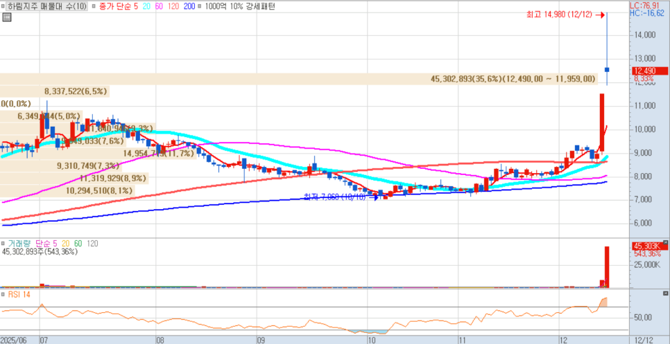Select the 하림지주 매물대 수(10) indicator label
This screenshot has width=670, height=344.
(x=46, y=6)
